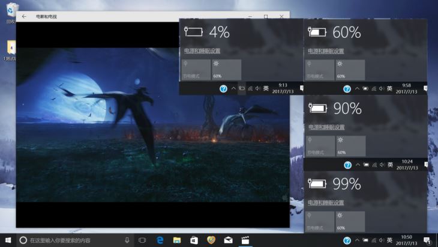438x247 pixels.
Task: Click the battery tray icon beside the 10:50 clock
Action: click(365, 240)
